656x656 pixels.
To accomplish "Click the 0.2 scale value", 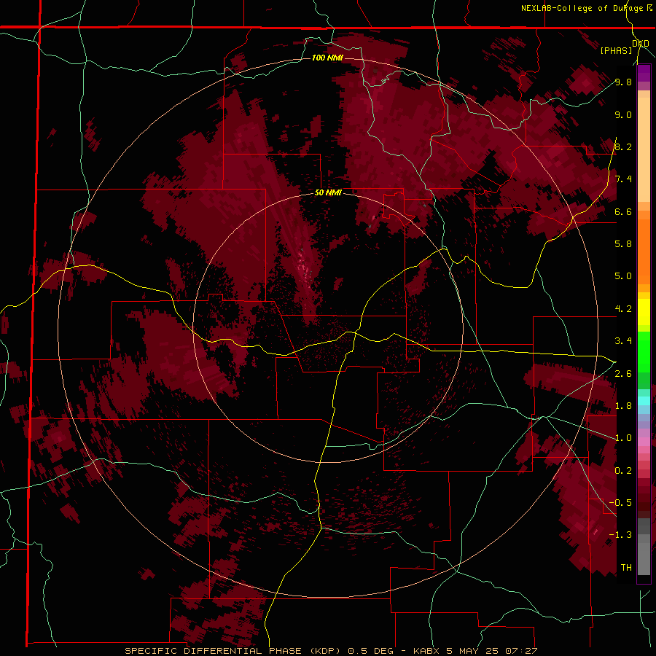I will (623, 471).
